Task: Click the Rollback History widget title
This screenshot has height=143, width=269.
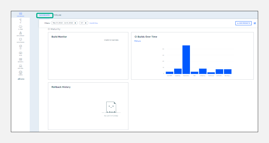Action: [61, 87]
